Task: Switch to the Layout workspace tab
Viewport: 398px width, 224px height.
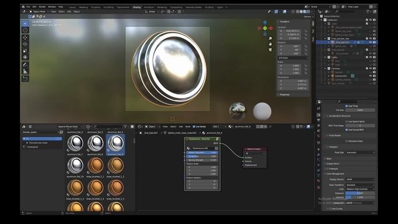Action: coord(72,7)
